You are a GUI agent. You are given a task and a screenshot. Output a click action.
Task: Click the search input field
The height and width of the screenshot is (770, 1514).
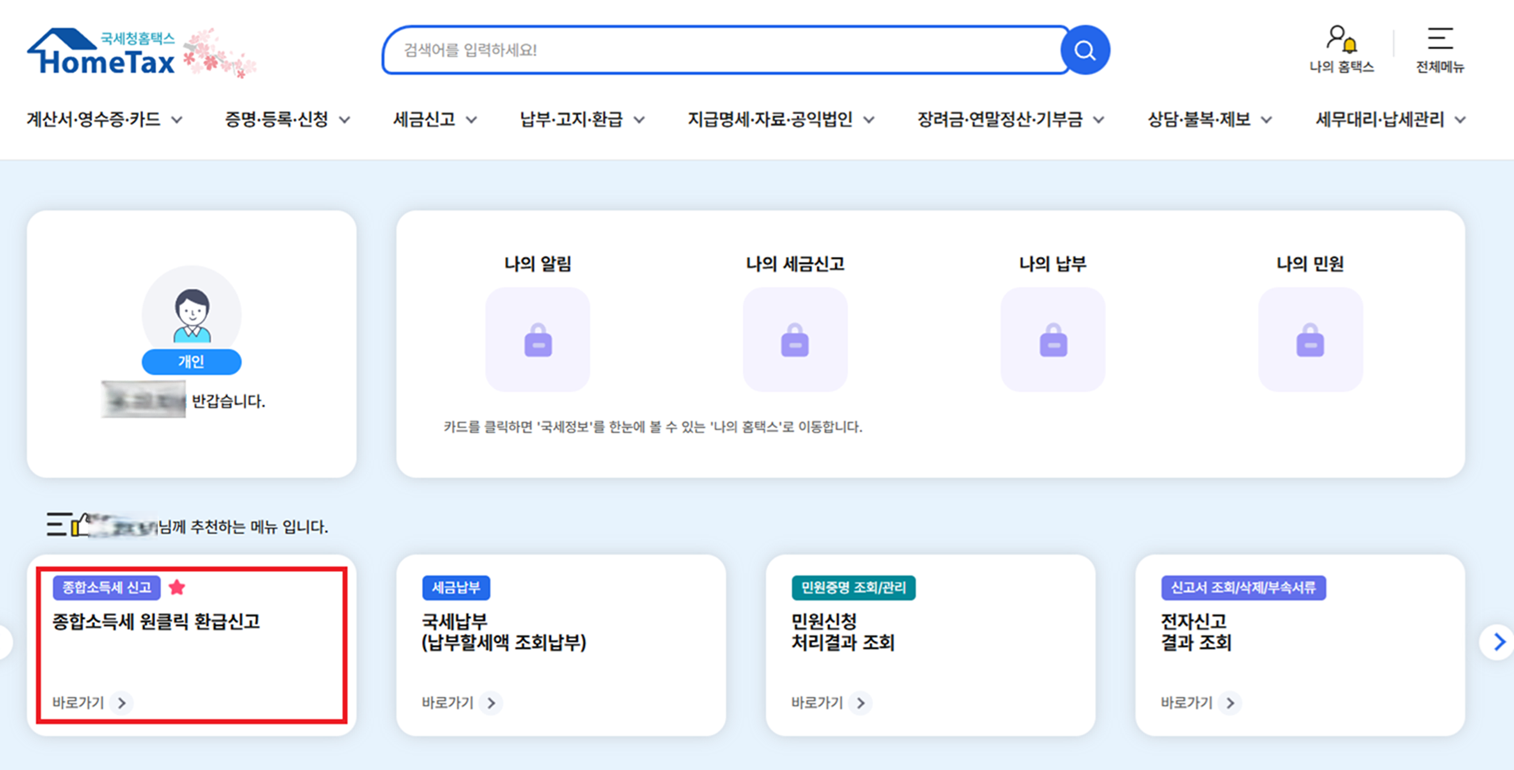[x=722, y=50]
